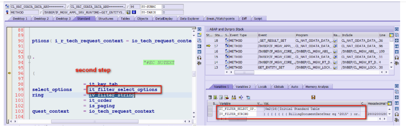Click the source editor horizontal scrollbar thumb
The height and width of the screenshot is (134, 406).
95,122
